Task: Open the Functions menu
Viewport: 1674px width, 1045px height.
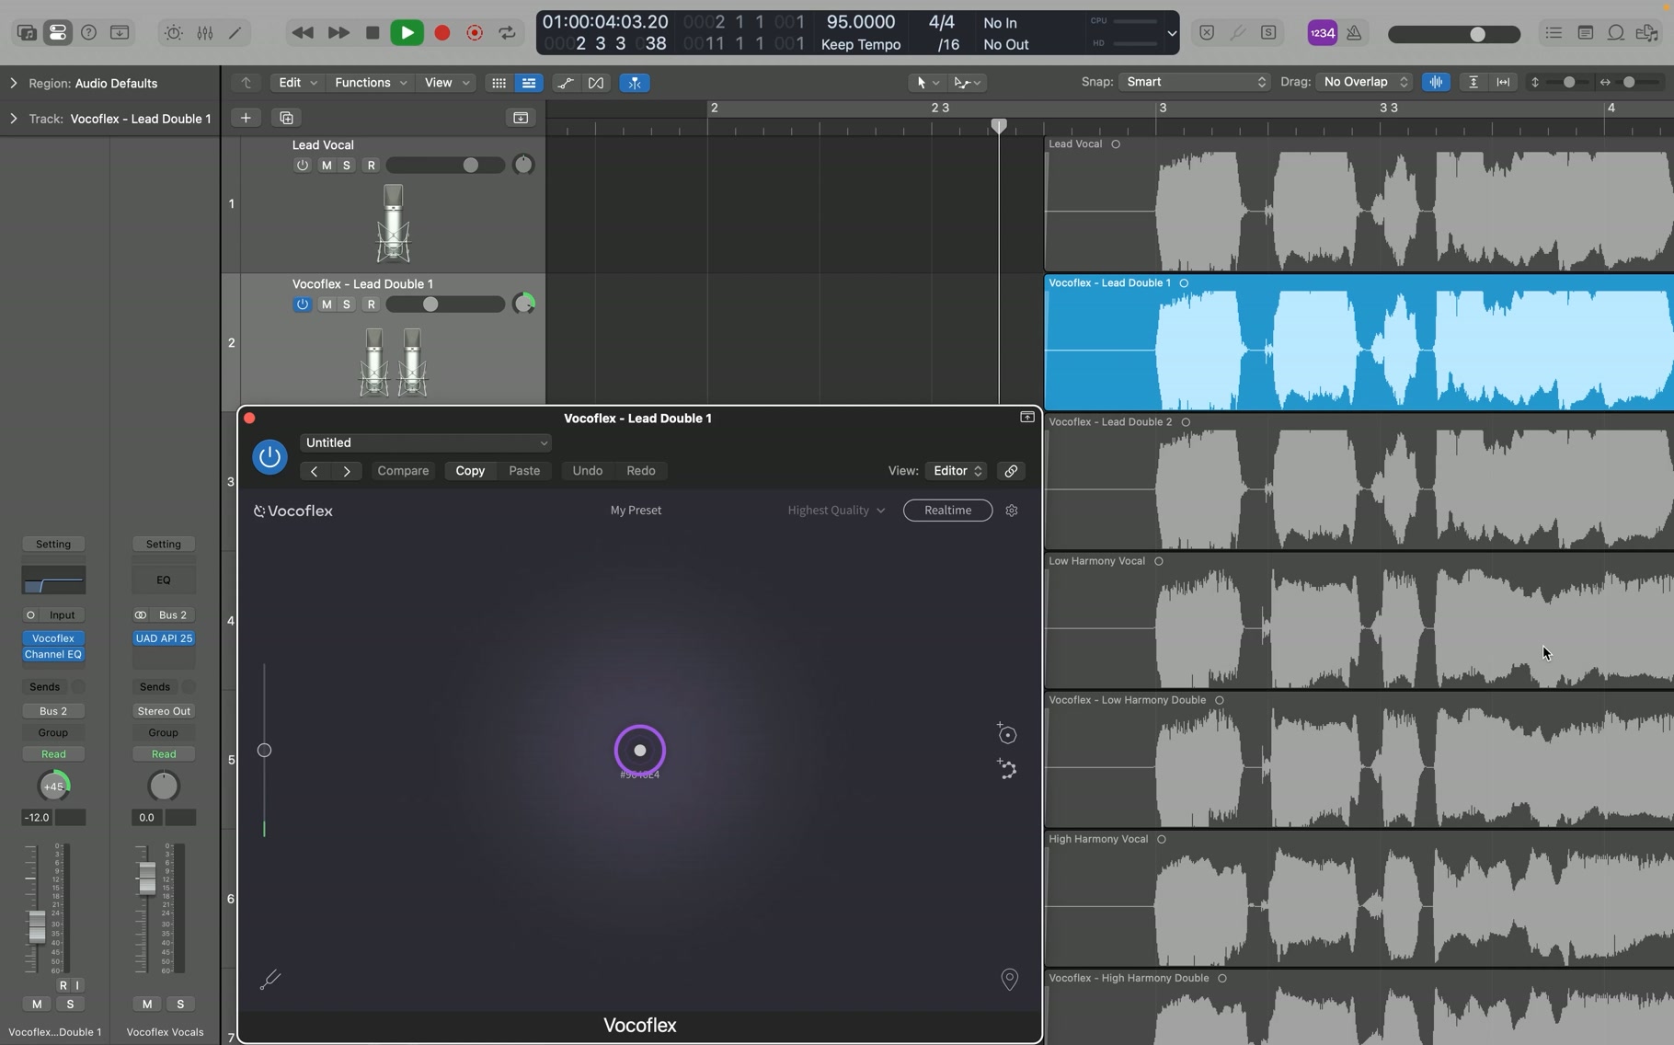Action: [370, 83]
